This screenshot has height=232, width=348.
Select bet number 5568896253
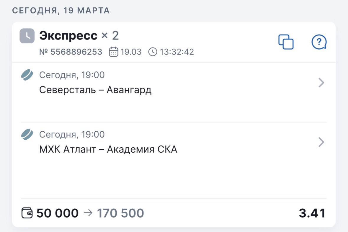[71, 52]
